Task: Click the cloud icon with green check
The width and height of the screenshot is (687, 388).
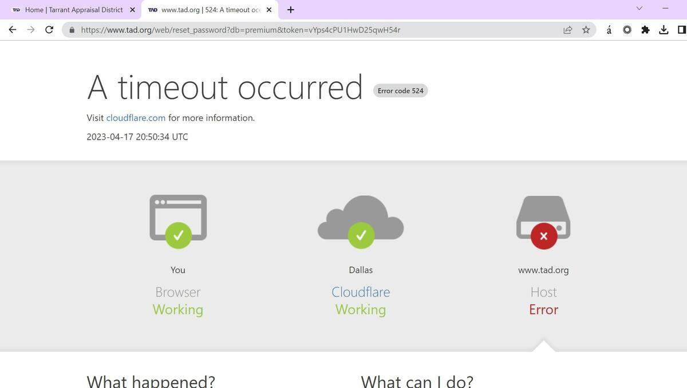Action: click(x=361, y=222)
